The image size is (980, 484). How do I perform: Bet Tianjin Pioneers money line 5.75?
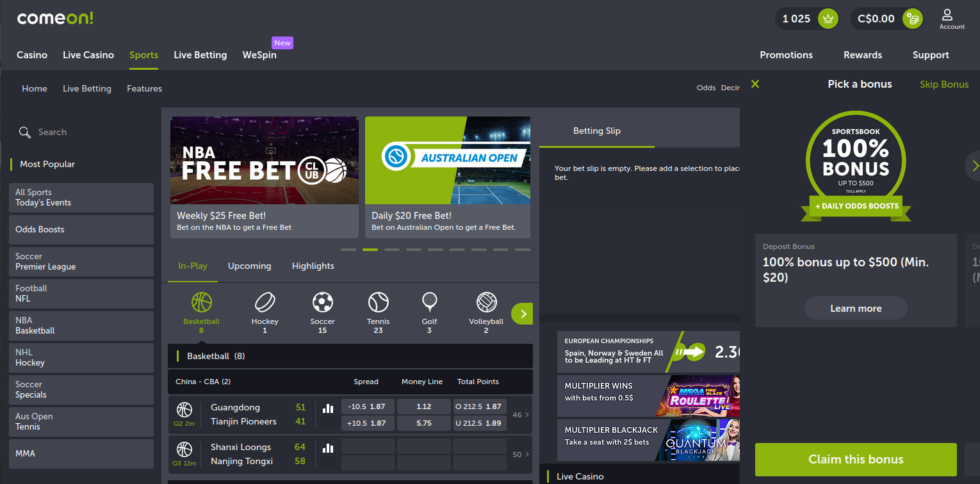click(424, 423)
